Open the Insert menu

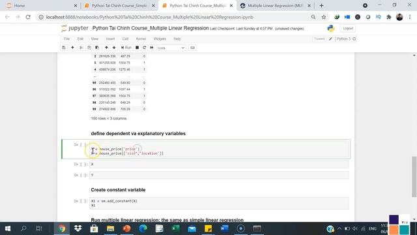(x=110, y=39)
